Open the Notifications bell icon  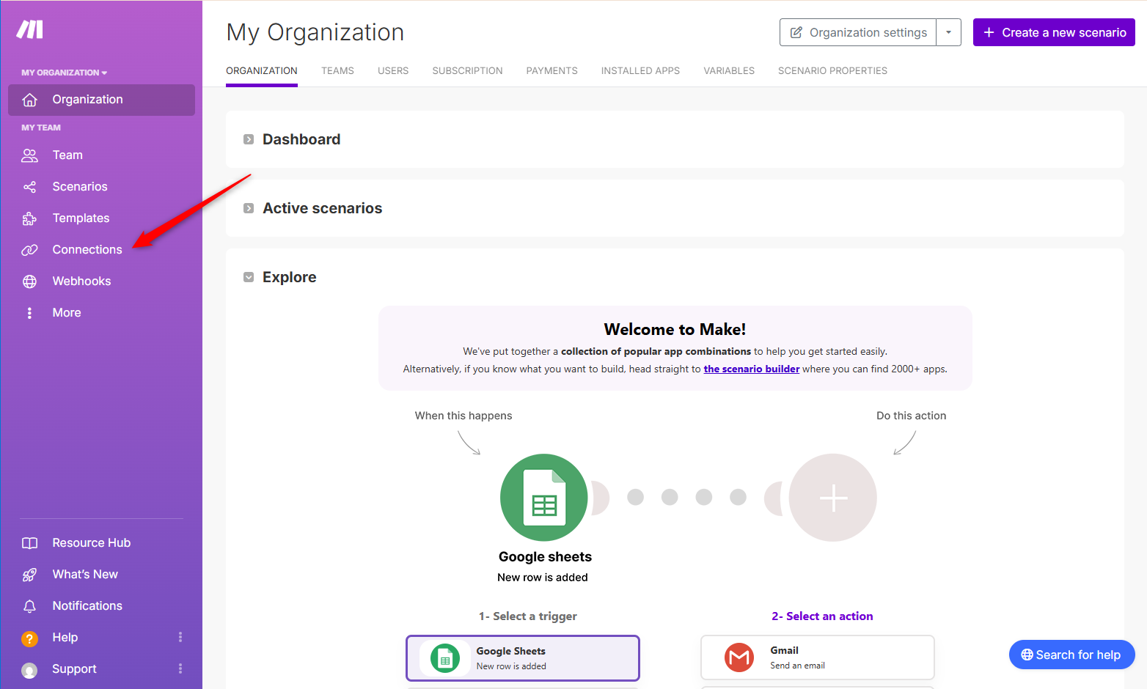click(x=29, y=606)
